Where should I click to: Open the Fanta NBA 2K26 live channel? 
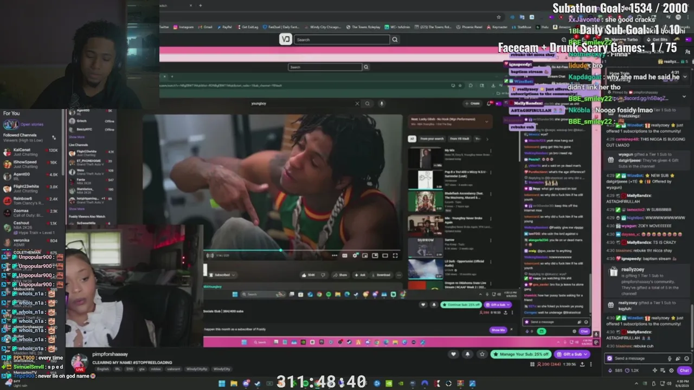coord(91,181)
